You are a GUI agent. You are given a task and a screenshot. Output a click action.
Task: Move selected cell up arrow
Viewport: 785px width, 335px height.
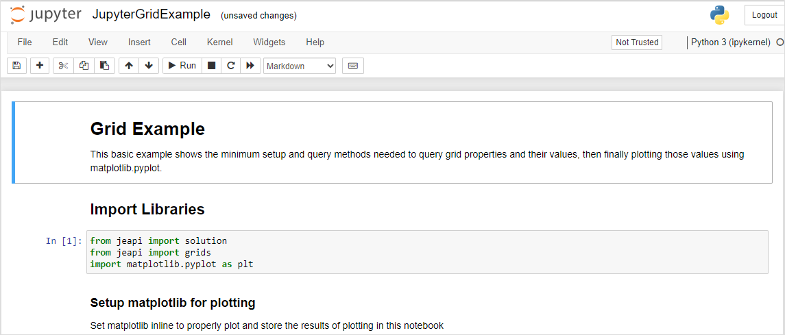tap(129, 66)
